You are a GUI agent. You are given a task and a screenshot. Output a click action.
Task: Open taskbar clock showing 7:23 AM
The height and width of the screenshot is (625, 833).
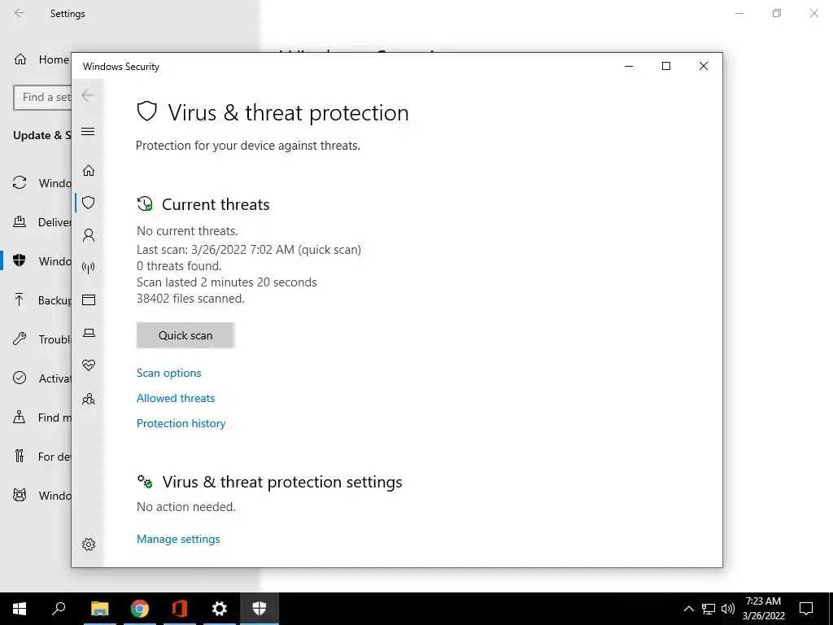click(763, 609)
